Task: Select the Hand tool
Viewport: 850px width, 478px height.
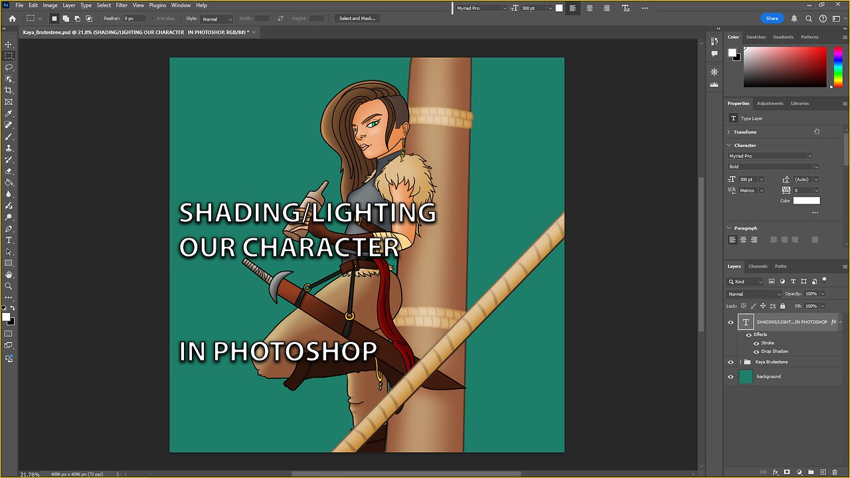Action: coord(9,274)
